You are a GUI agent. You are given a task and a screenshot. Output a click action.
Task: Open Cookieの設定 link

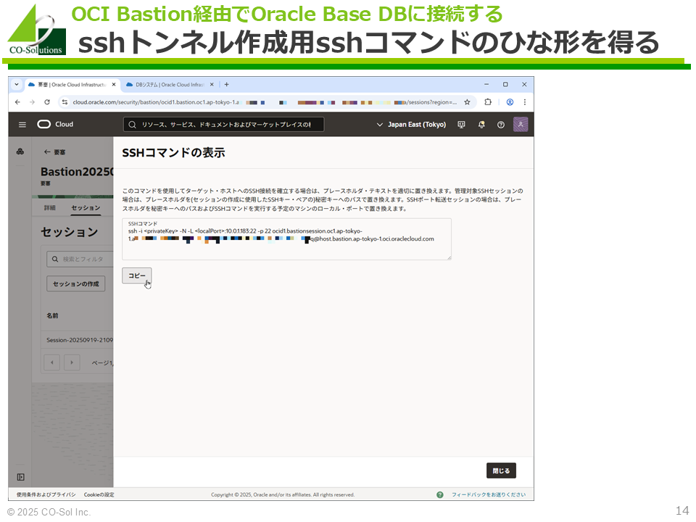[99, 494]
